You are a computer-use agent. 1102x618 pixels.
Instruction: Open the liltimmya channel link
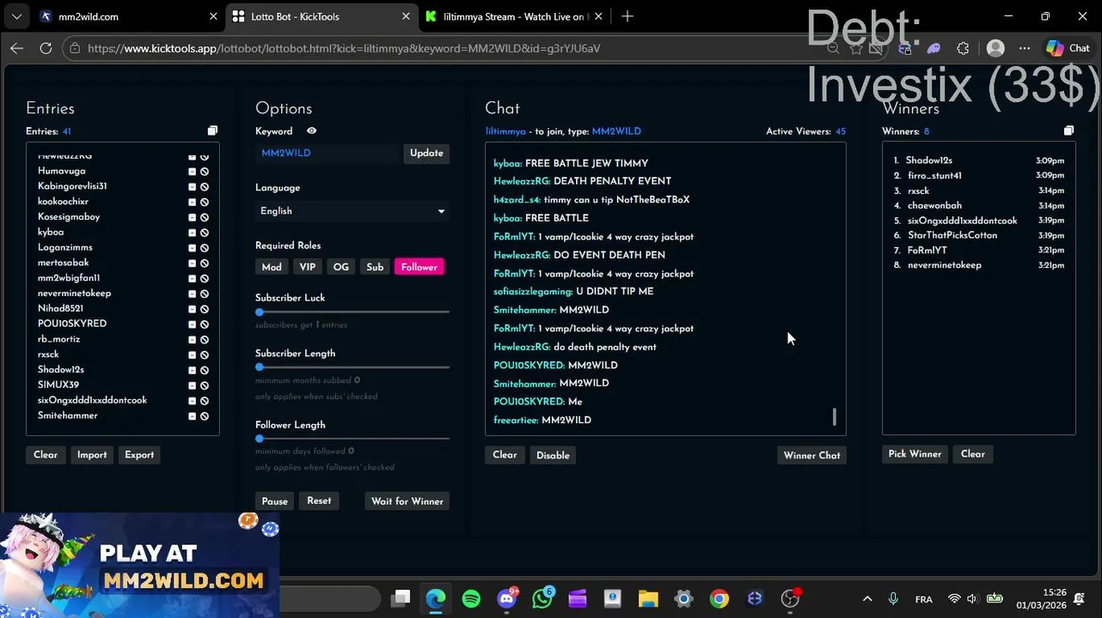[505, 131]
